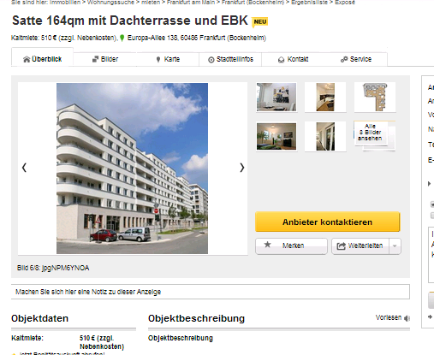Click the share icon on Weiterleiten
The image size is (434, 355).
click(x=341, y=246)
